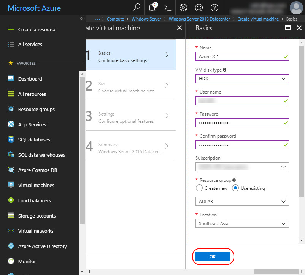
Task: Open step 1 Basics configure basic settings
Action: tap(131, 55)
